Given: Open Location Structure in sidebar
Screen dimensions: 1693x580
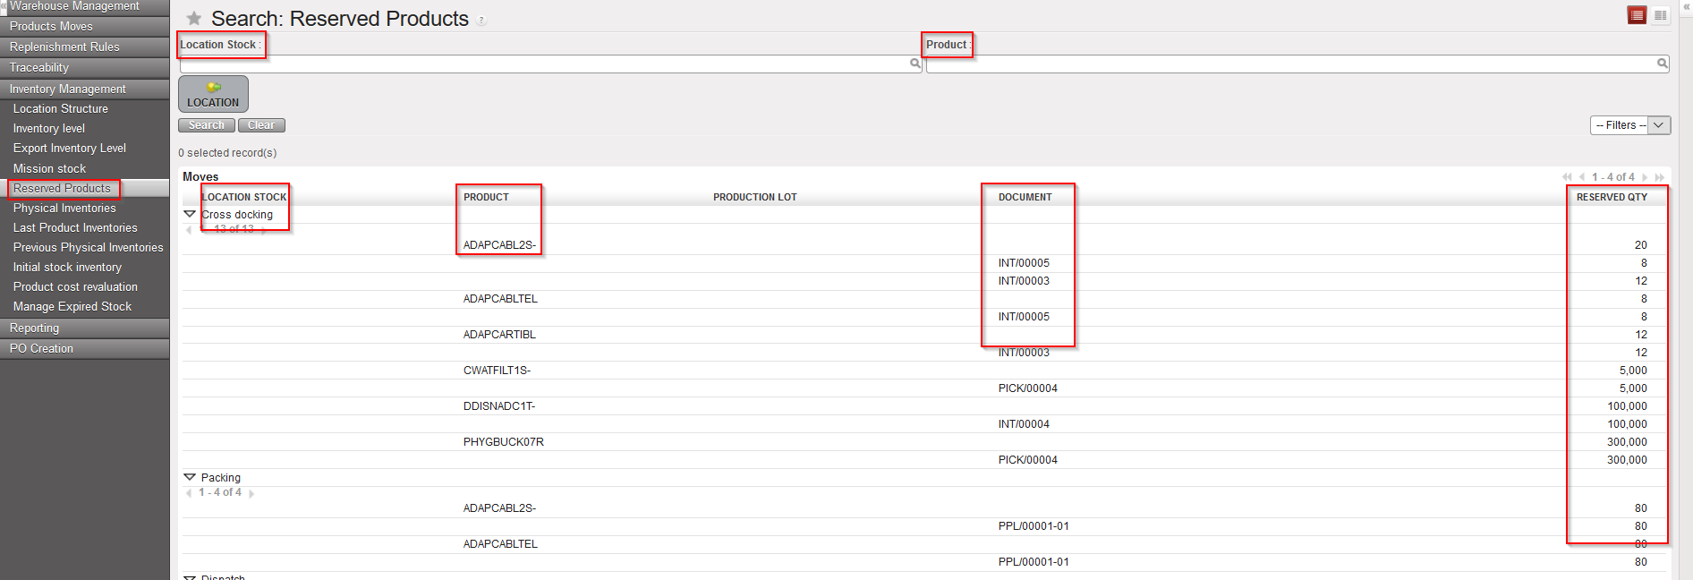Looking at the screenshot, I should pos(60,108).
